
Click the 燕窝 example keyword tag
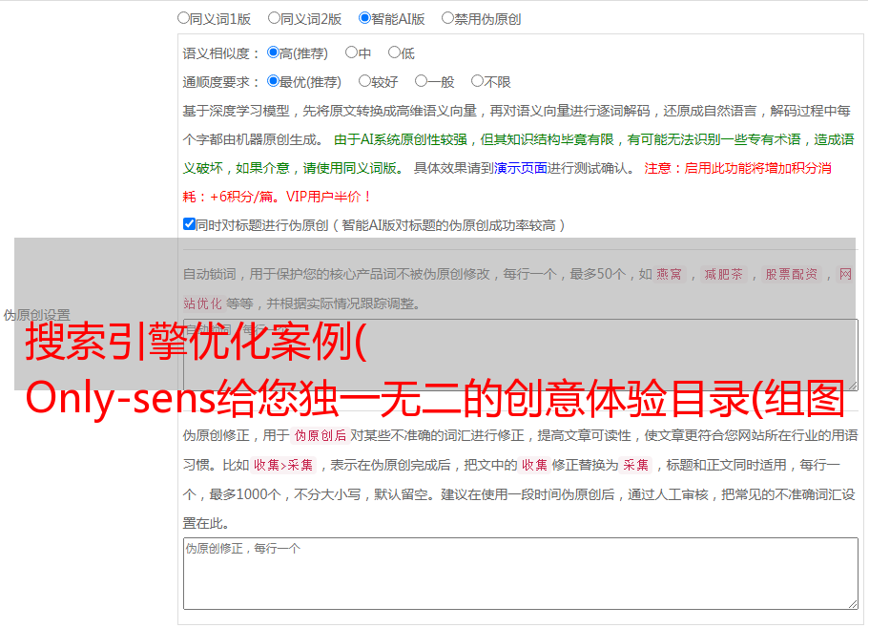pos(670,274)
